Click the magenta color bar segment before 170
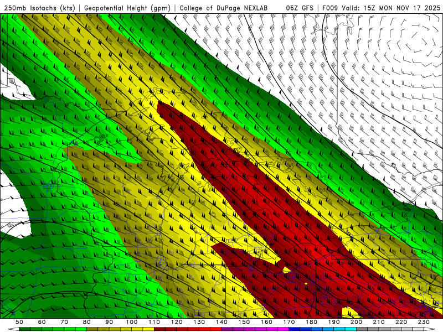This screenshot has height=332, width=443. 283,329
